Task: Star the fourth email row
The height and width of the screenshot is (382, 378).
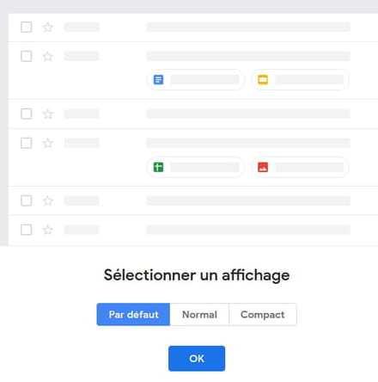Action: (48, 143)
